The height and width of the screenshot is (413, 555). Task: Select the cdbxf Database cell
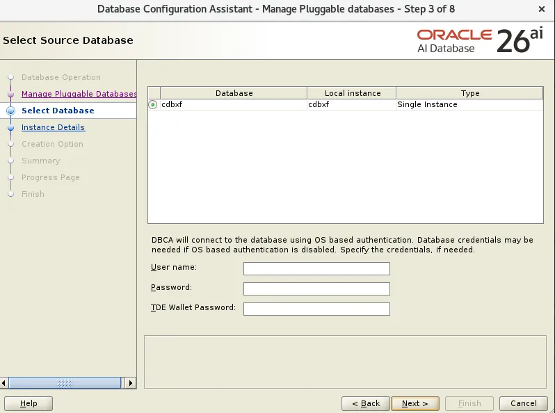(x=234, y=104)
